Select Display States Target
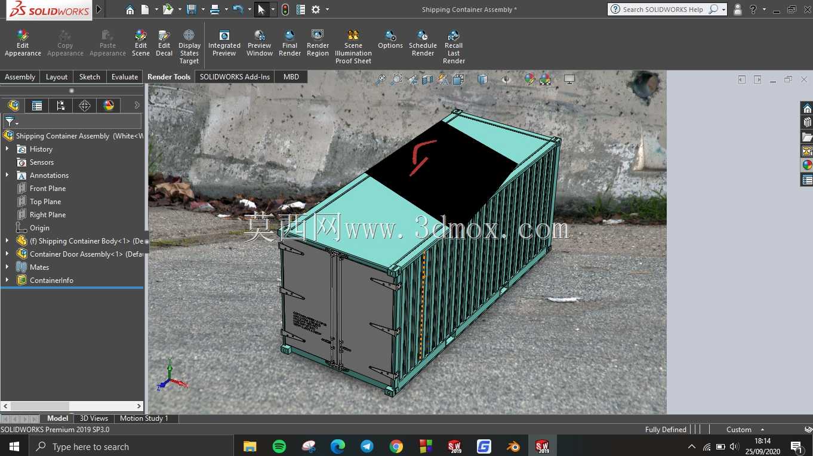Screen dimensions: 813x456 (189, 47)
